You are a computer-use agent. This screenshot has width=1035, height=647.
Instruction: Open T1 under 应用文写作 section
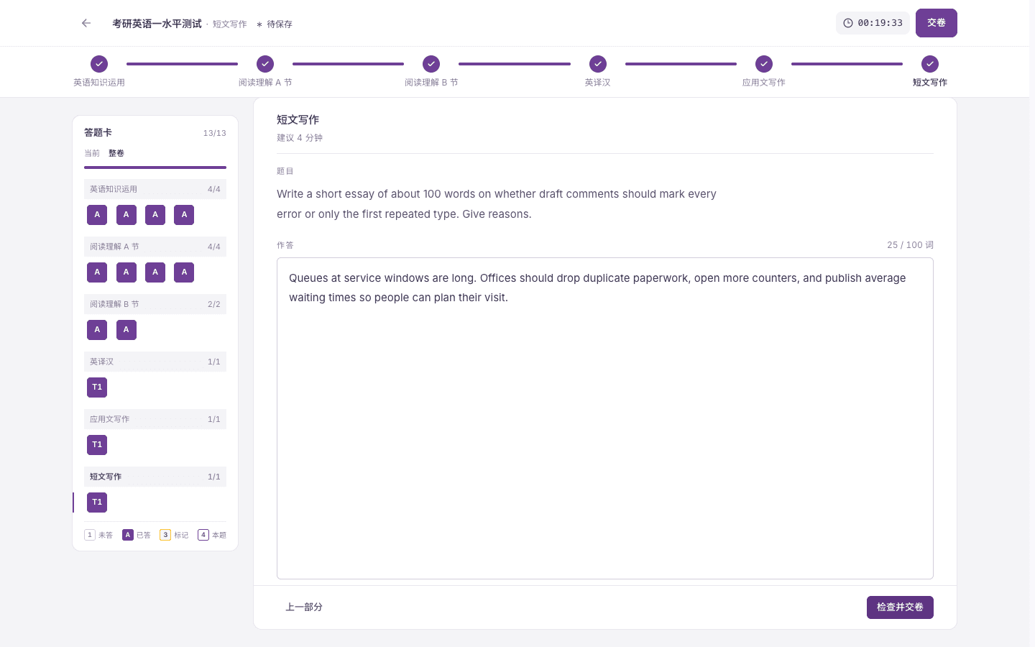pos(97,445)
